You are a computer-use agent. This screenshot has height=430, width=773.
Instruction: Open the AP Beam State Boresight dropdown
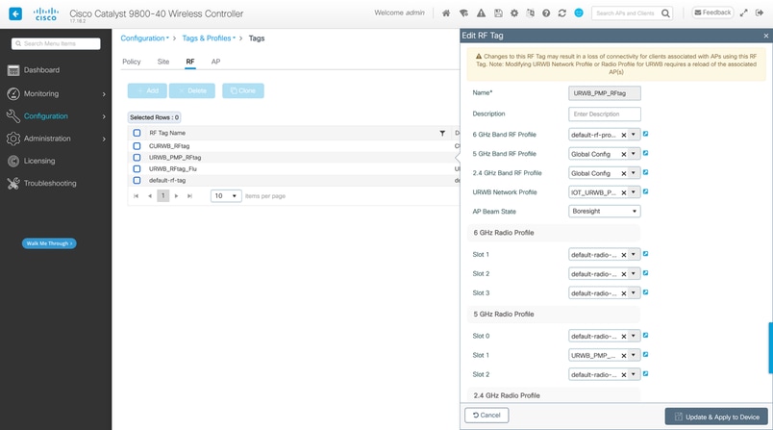click(605, 211)
